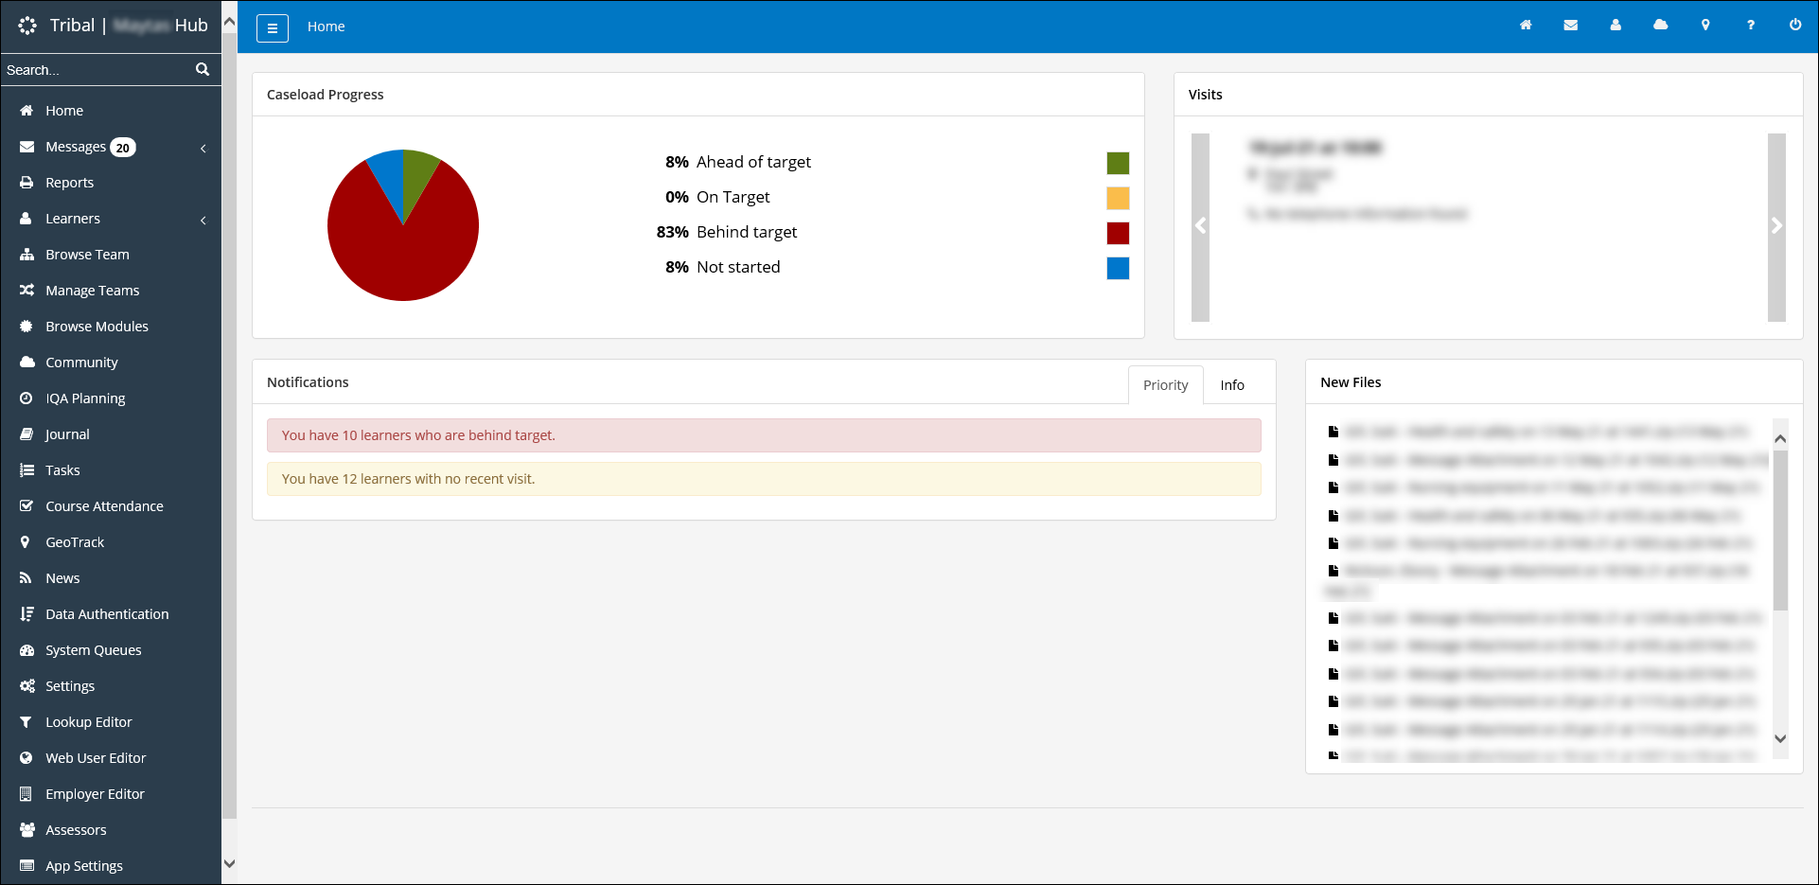This screenshot has height=885, width=1819.
Task: Expand the Learners sidebar section
Action: click(203, 220)
